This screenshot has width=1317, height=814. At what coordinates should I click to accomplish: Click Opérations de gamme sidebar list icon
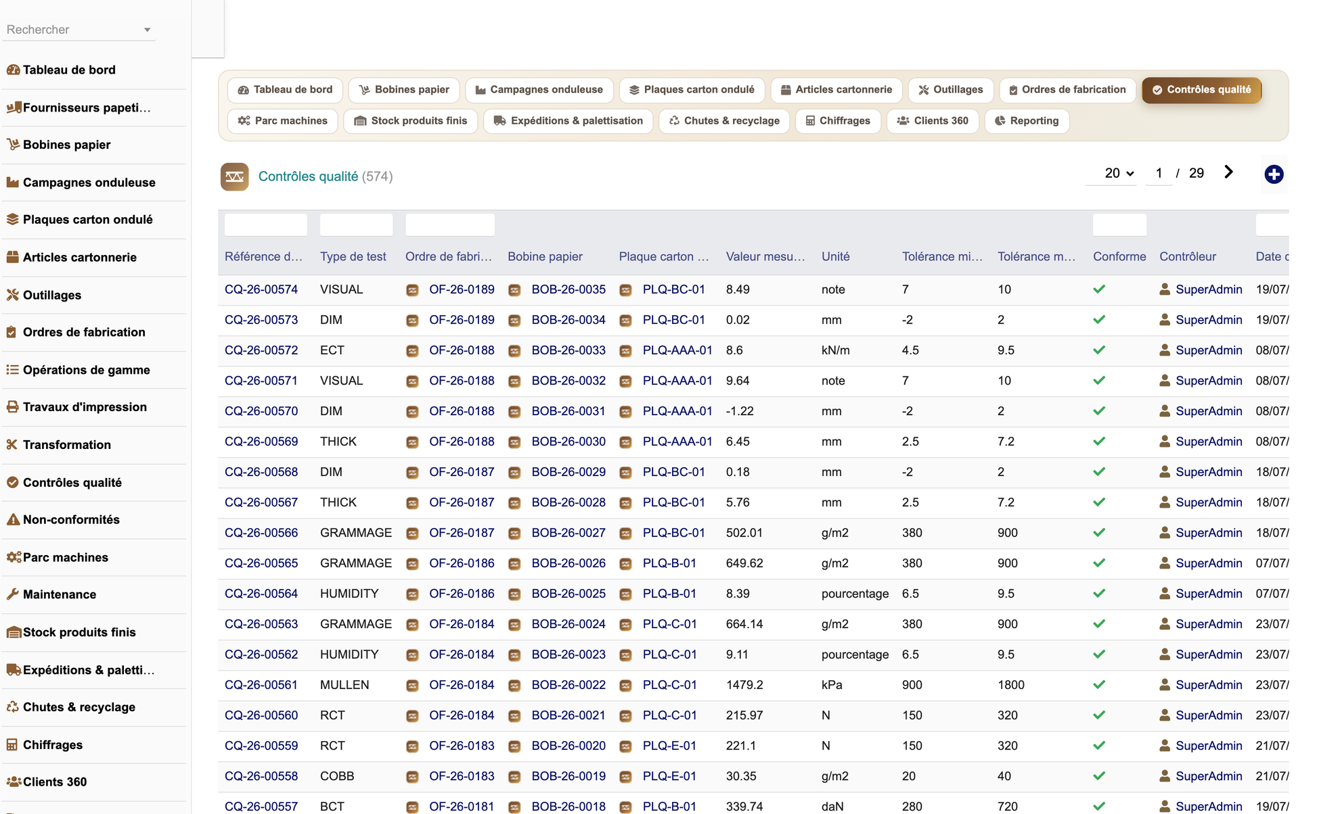tap(13, 370)
